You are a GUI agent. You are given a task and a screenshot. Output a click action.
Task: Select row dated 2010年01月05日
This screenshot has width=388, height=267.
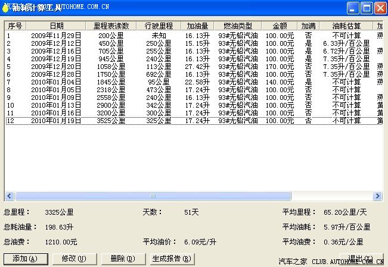pyautogui.click(x=194, y=90)
